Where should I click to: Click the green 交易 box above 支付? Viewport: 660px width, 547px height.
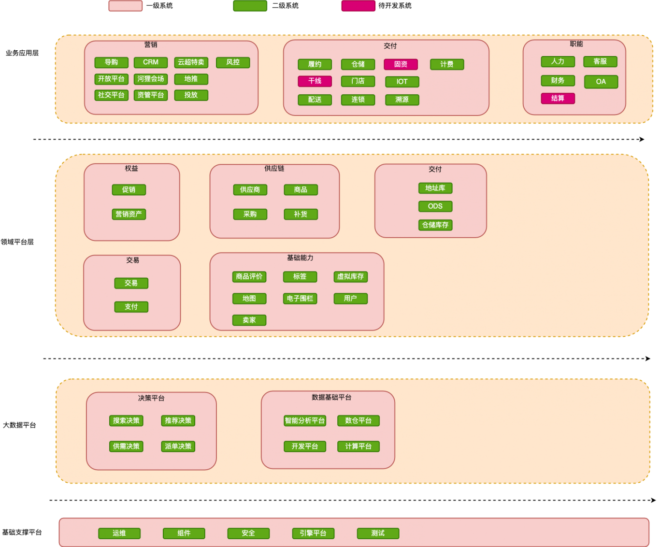pos(131,283)
